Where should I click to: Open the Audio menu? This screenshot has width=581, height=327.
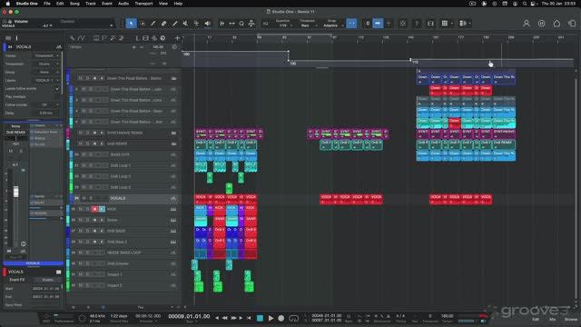tap(123, 4)
